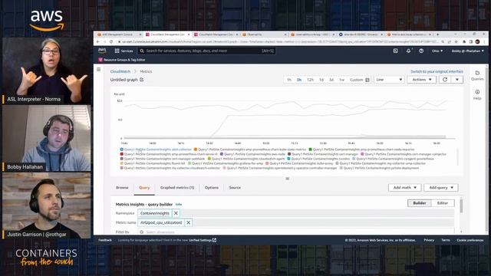
Task: Click the grafana-for-amp legend color swatch
Action: [x=189, y=163]
